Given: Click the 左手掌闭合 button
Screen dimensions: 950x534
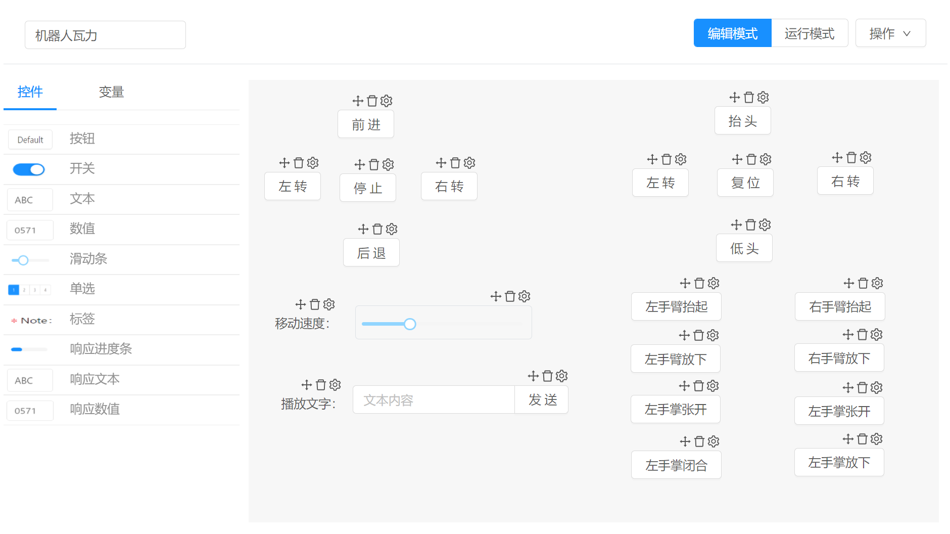Looking at the screenshot, I should pos(676,465).
